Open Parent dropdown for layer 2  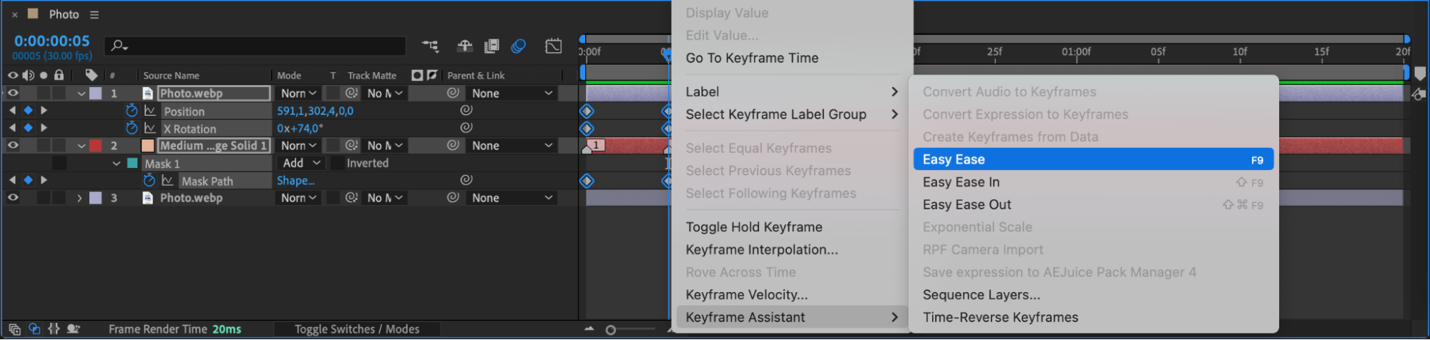click(511, 146)
